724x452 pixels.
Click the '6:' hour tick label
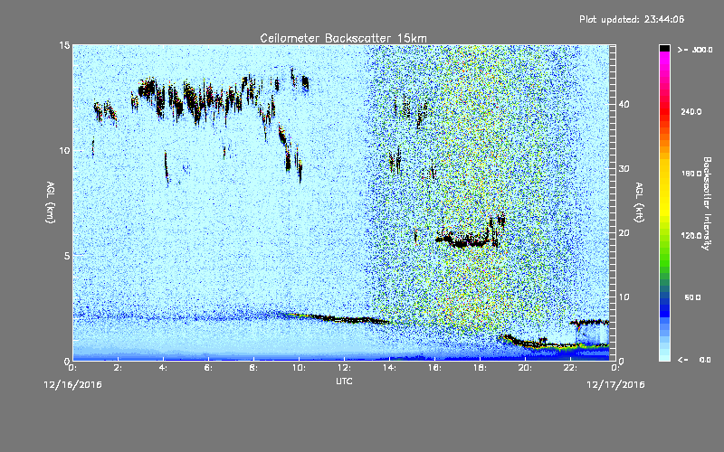(209, 368)
